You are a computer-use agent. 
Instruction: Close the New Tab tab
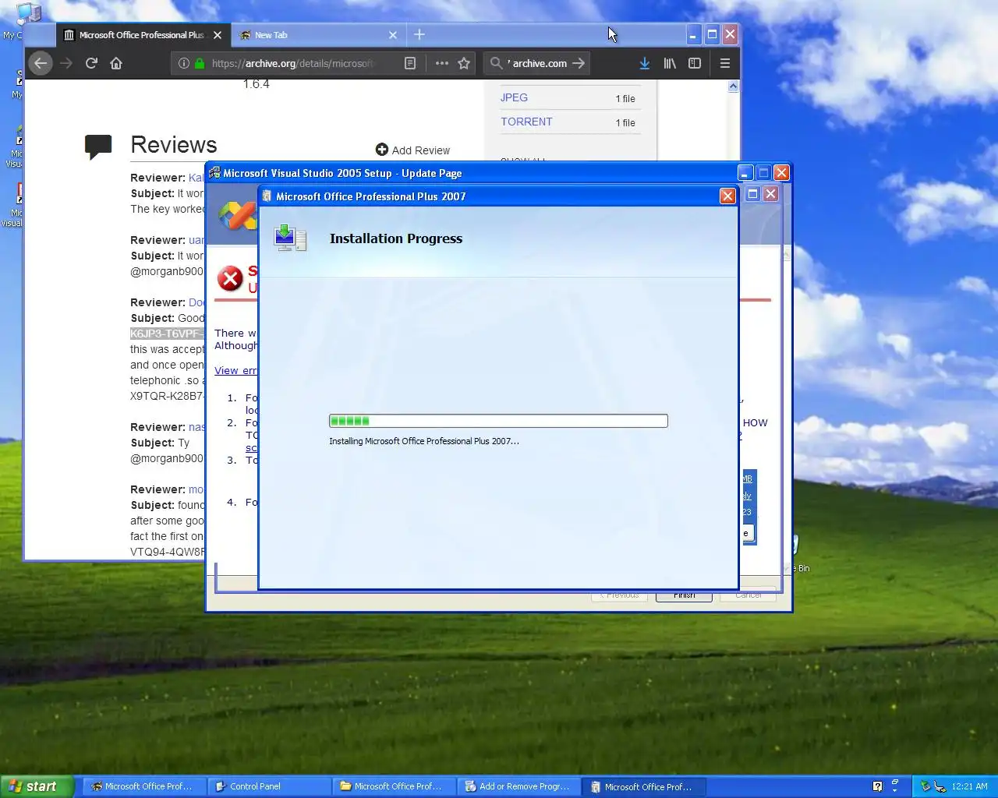click(x=393, y=35)
